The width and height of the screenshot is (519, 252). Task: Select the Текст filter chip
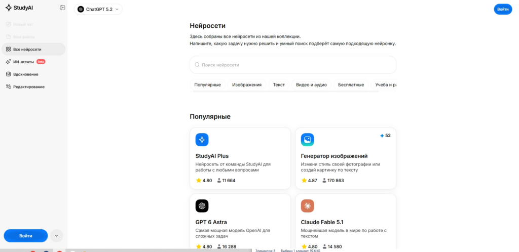279,85
